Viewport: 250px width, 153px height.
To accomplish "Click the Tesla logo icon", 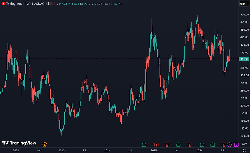I will coord(3,4).
